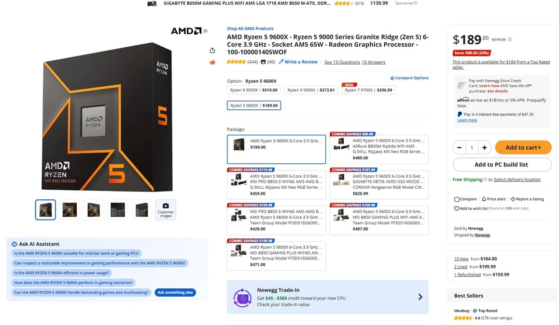
Task: Expand the Newegg Trade-In section chevron
Action: [419, 297]
